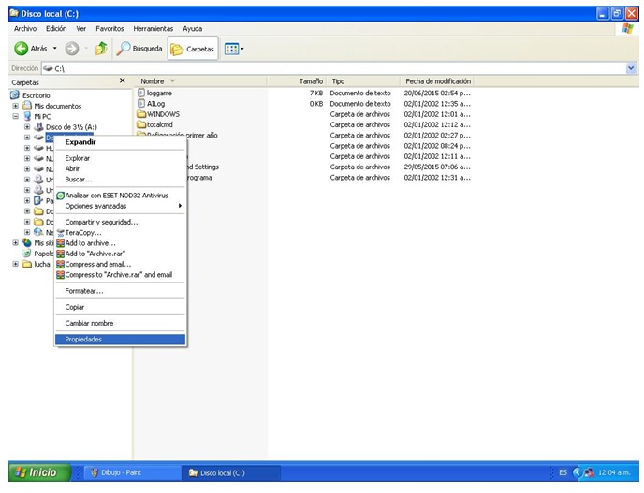This screenshot has height=493, width=644.
Task: Close the Carpetas side panel
Action: click(x=123, y=81)
